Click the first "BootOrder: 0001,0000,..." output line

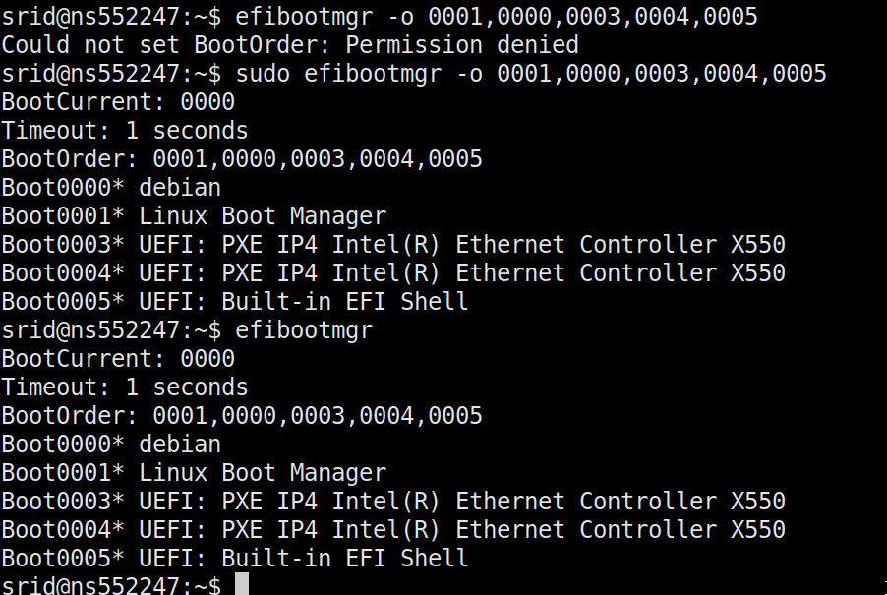click(x=242, y=159)
